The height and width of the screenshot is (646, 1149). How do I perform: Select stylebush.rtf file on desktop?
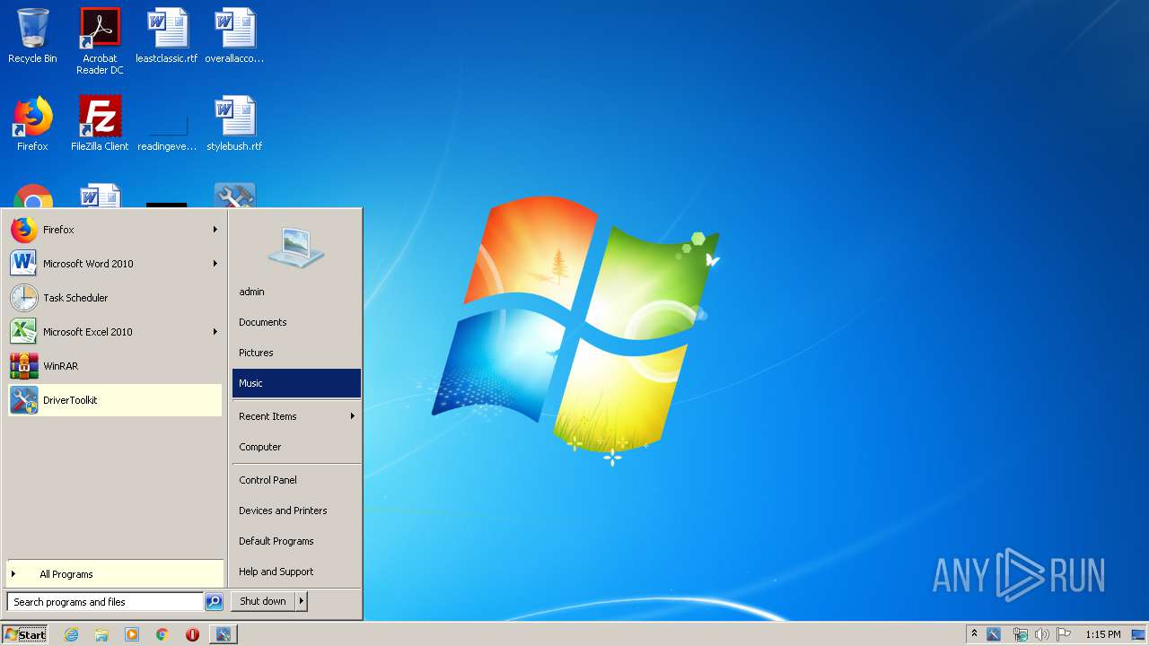(x=234, y=124)
